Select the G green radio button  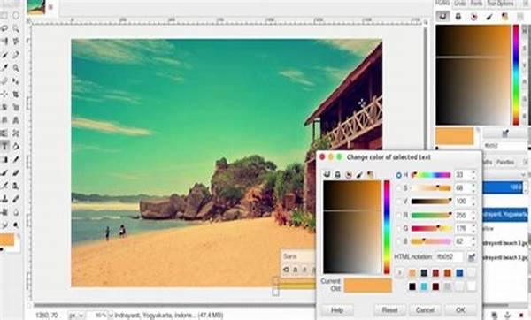point(398,228)
